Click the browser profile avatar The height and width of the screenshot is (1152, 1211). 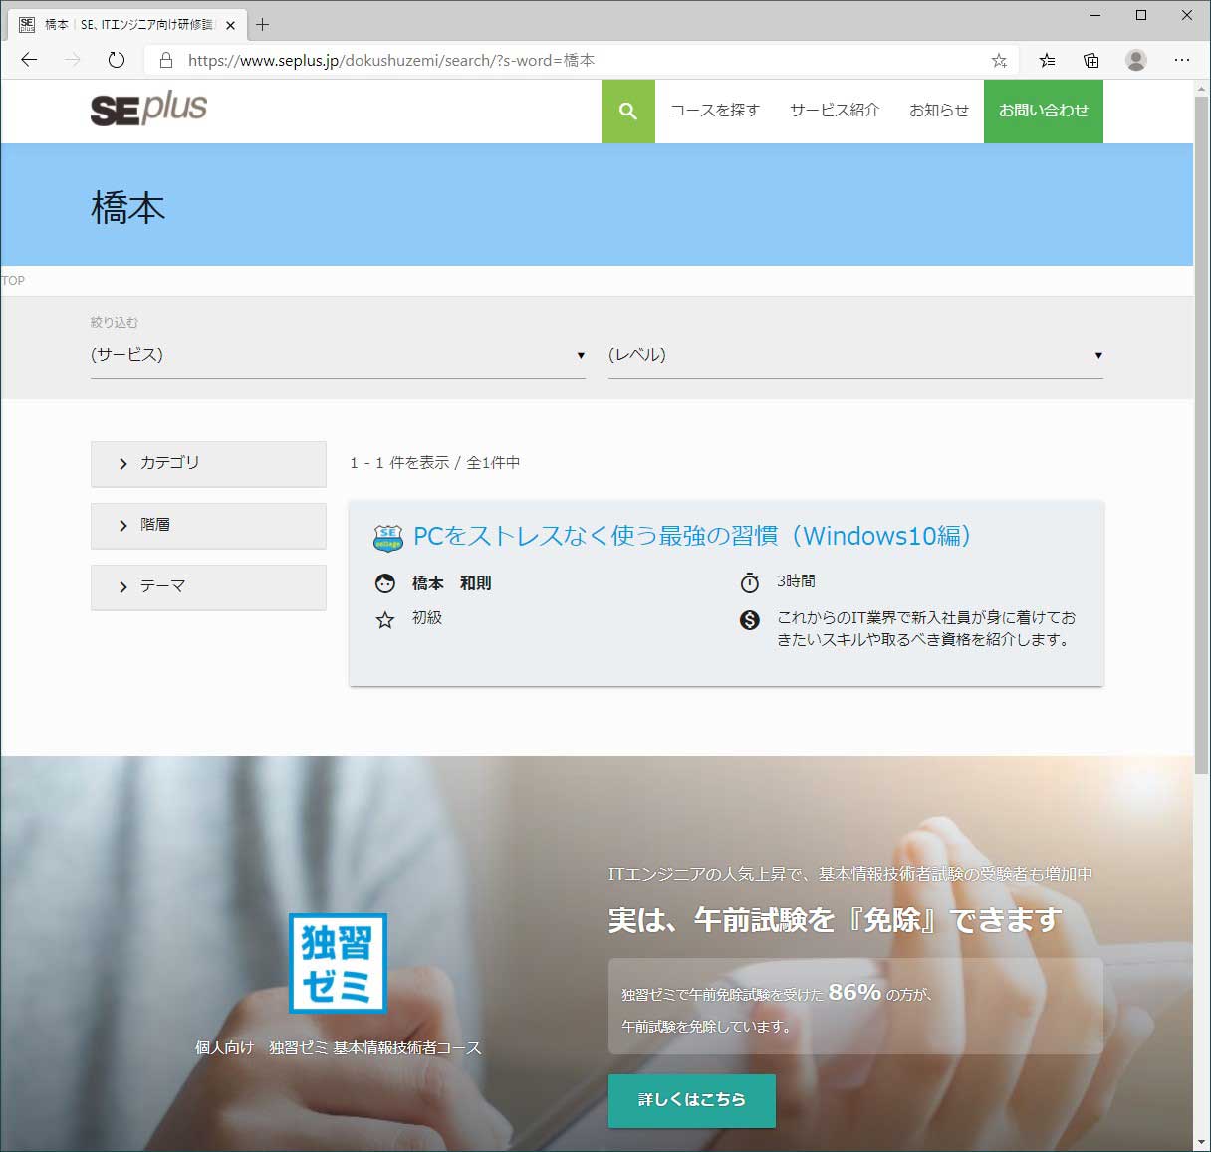[x=1136, y=60]
